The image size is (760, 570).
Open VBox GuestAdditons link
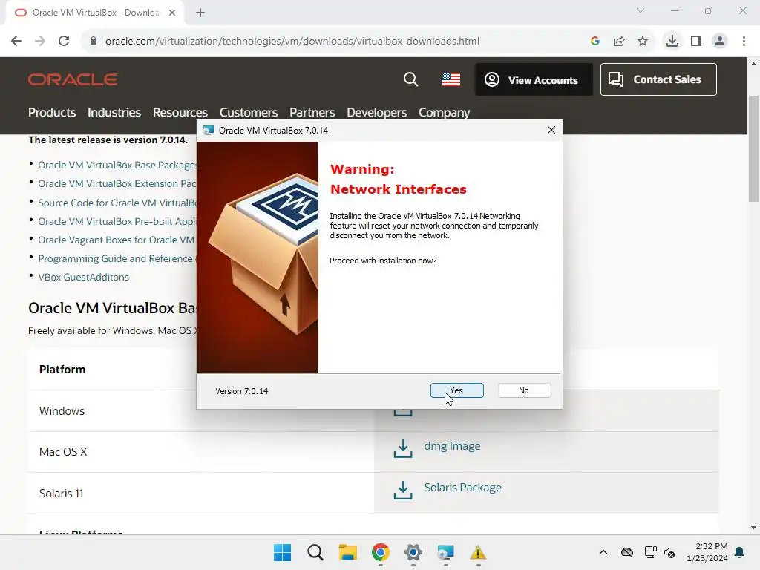83,277
